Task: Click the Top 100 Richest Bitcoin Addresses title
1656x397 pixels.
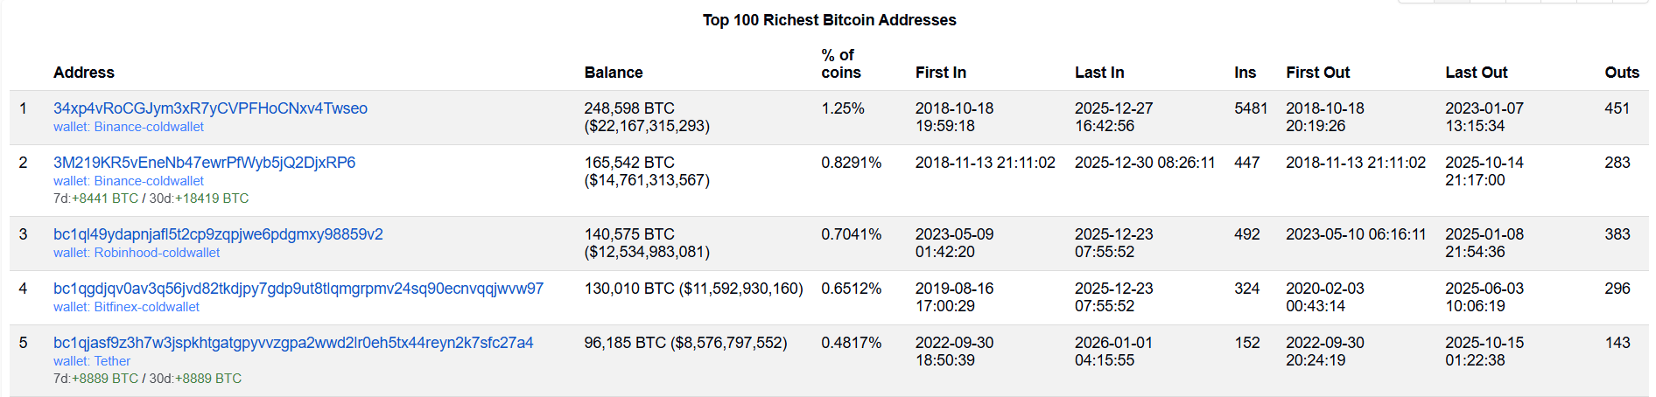Action: pos(829,20)
